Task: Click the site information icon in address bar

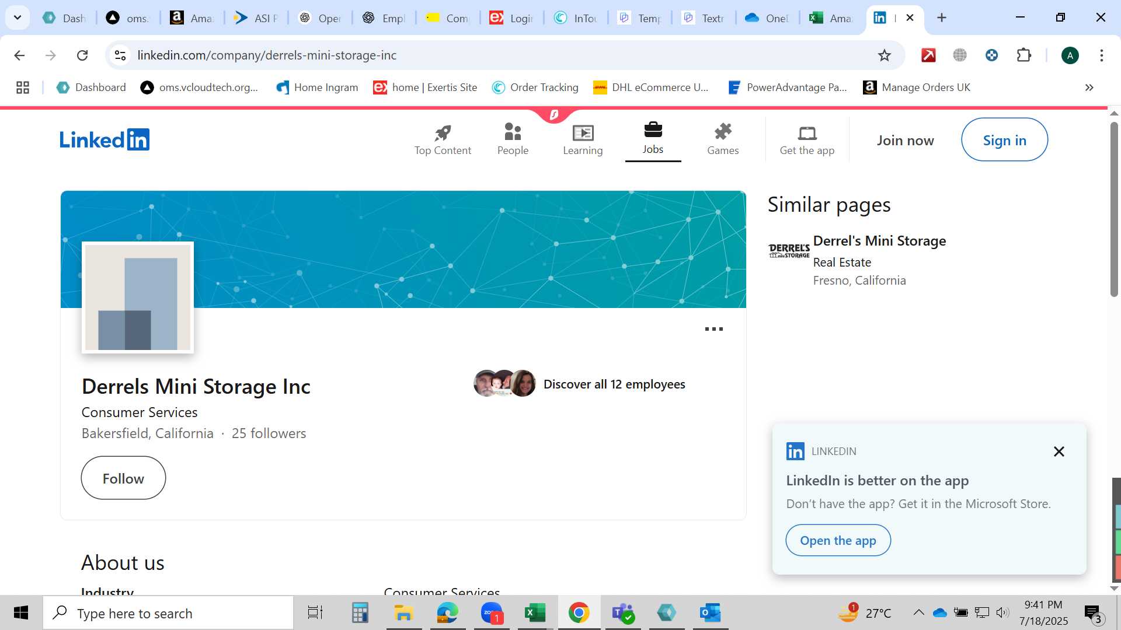Action: pos(120,55)
